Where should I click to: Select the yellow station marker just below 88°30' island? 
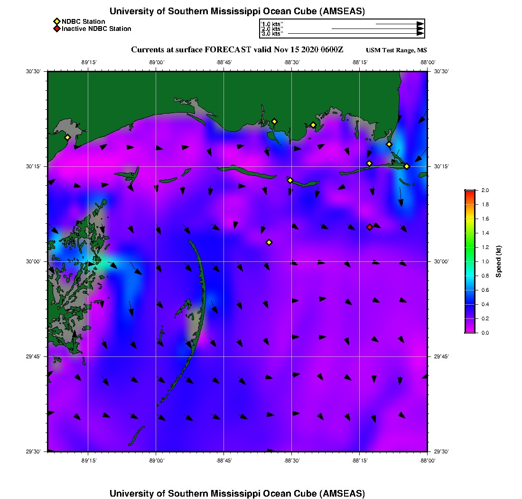[290, 180]
